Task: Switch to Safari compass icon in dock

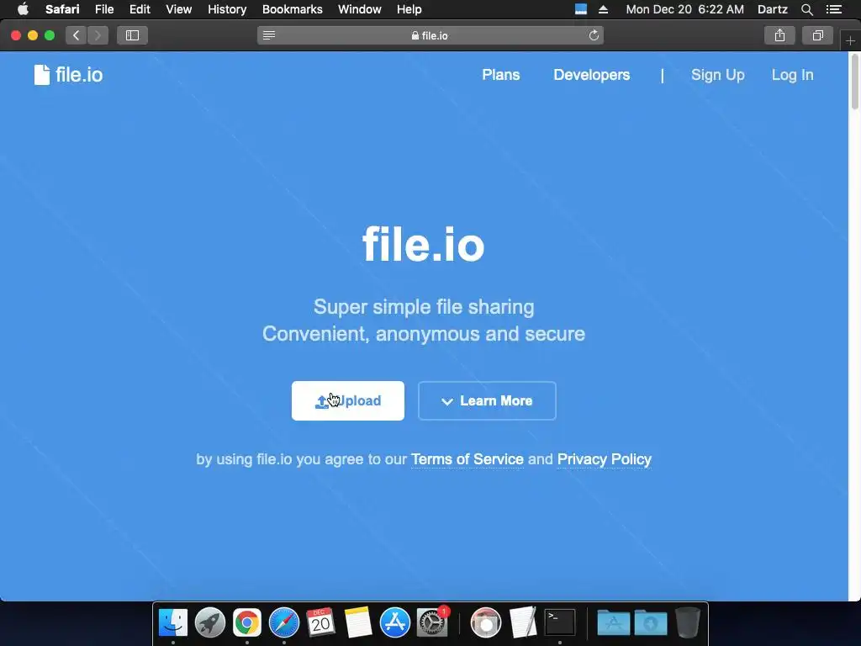Action: [284, 623]
